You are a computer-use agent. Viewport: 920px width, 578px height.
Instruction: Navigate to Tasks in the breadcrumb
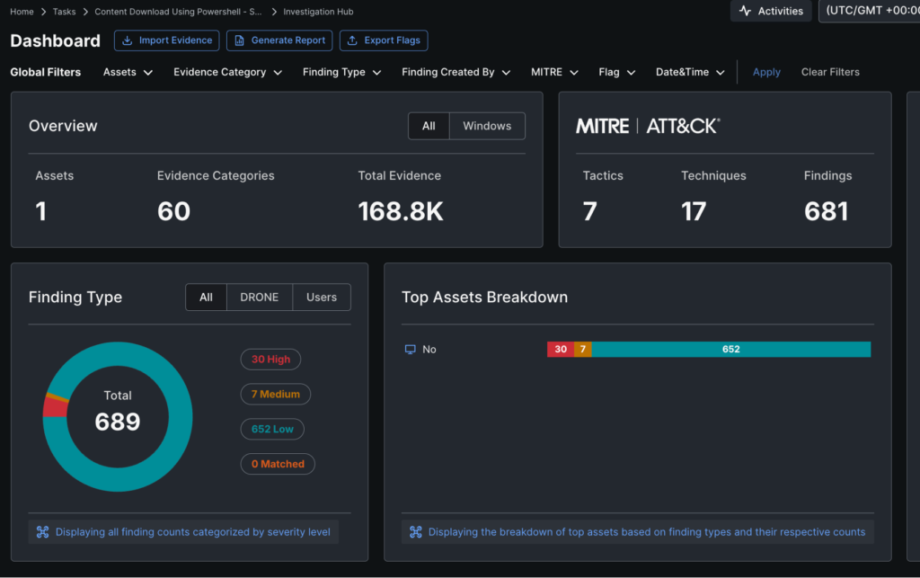pyautogui.click(x=64, y=11)
